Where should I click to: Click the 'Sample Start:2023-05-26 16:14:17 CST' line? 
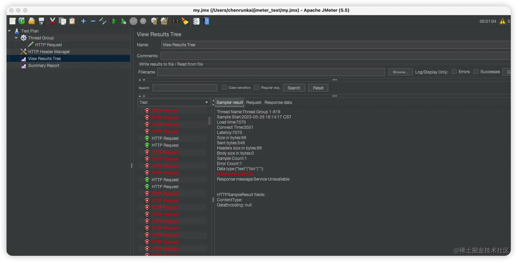254,117
